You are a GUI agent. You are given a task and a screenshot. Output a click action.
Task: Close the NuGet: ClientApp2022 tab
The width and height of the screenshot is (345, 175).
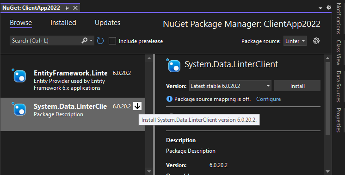click(x=75, y=8)
